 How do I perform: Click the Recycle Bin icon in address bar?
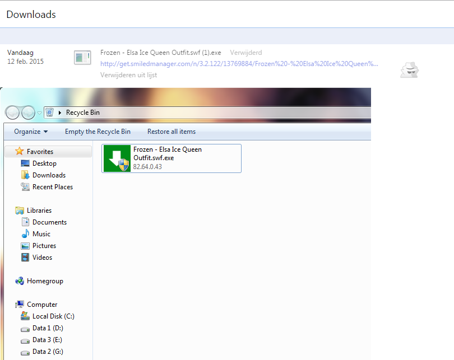(x=49, y=112)
